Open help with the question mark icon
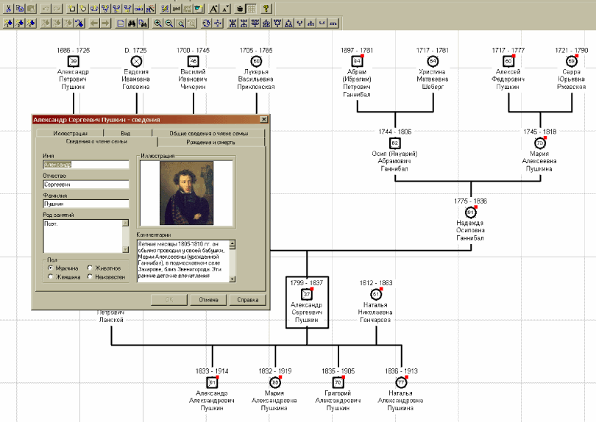This screenshot has width=596, height=422. 266,8
